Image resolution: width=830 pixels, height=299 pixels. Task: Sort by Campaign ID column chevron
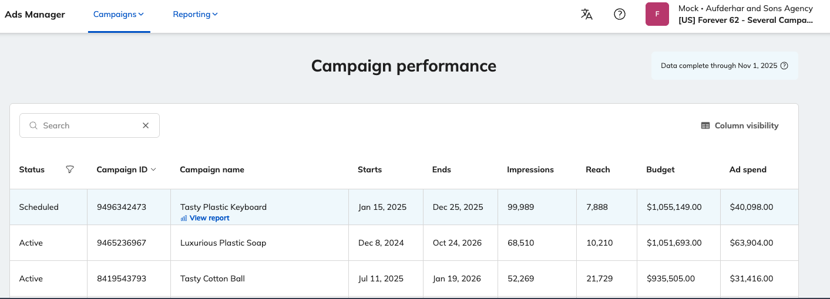click(154, 169)
